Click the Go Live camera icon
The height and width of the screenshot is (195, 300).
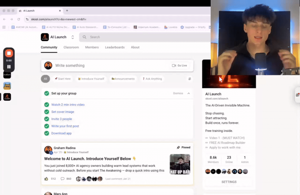tap(174, 66)
